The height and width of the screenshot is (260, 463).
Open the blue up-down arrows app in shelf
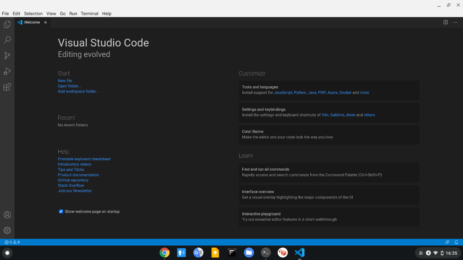pyautogui.click(x=181, y=253)
